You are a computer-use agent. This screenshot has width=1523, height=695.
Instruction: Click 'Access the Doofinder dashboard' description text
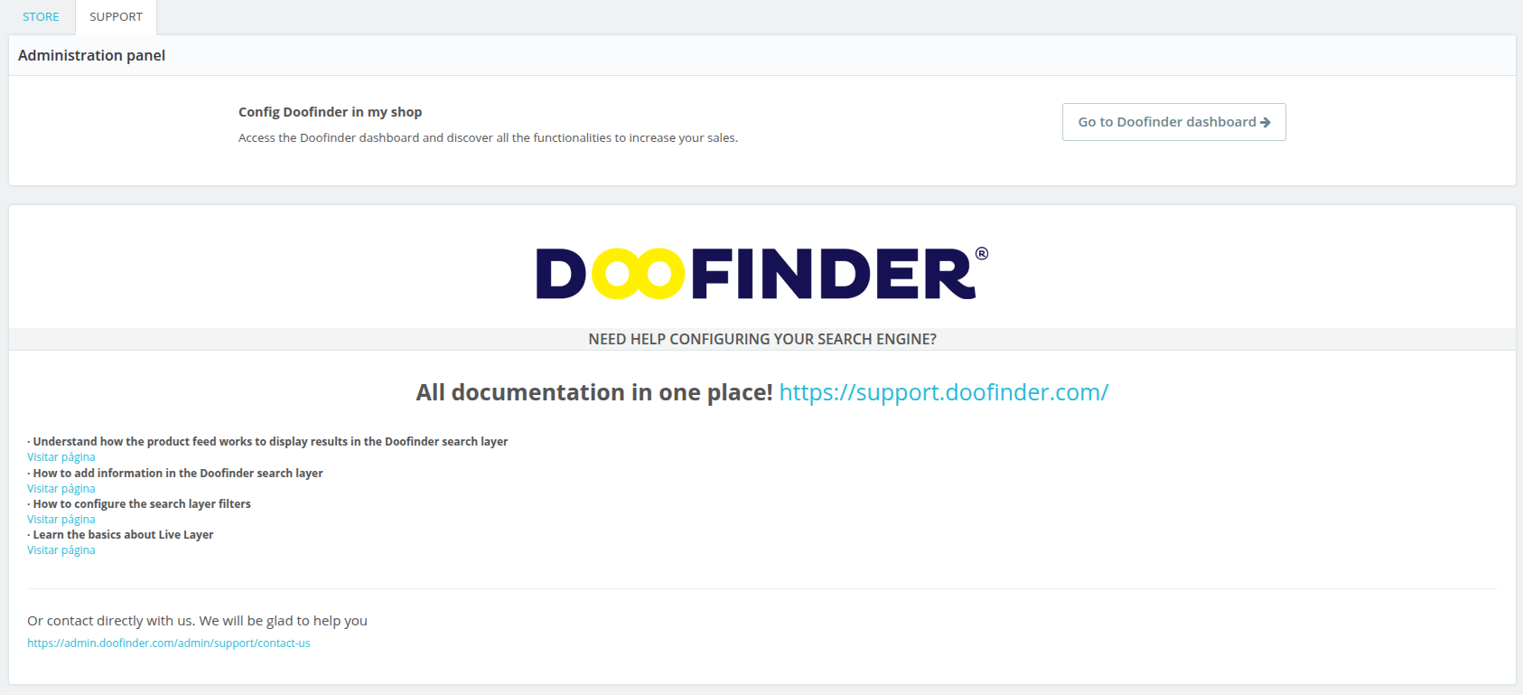[x=488, y=138]
